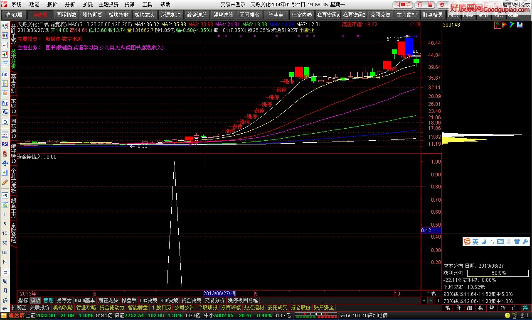Image resolution: width=532 pixels, height=320 pixels.
Task: Open the soft keyboard icon on IME toolbar
Action: point(500,242)
